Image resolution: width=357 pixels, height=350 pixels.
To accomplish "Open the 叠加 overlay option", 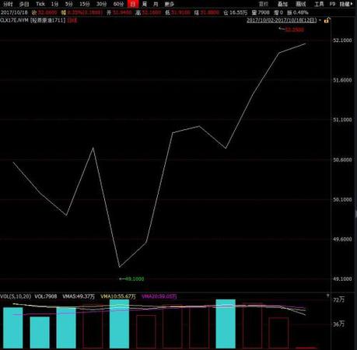I will pyautogui.click(x=282, y=4).
